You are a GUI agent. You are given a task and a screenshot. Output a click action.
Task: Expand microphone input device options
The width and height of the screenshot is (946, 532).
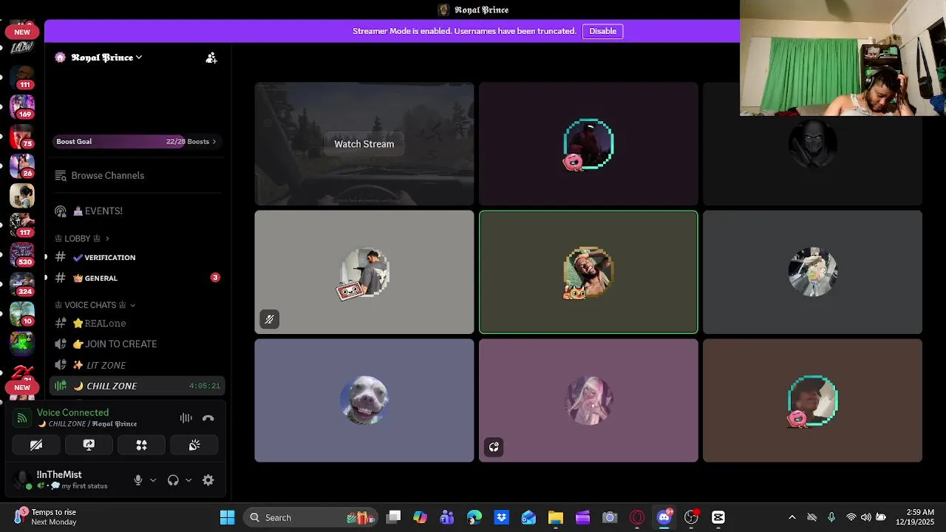pos(153,480)
